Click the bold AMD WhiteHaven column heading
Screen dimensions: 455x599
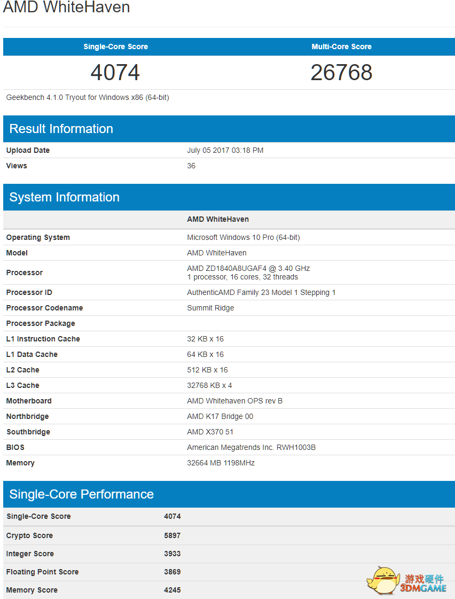pyautogui.click(x=218, y=219)
